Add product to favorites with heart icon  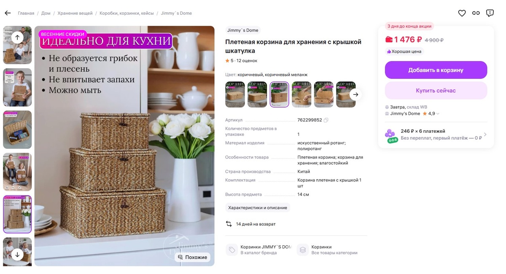[462, 13]
